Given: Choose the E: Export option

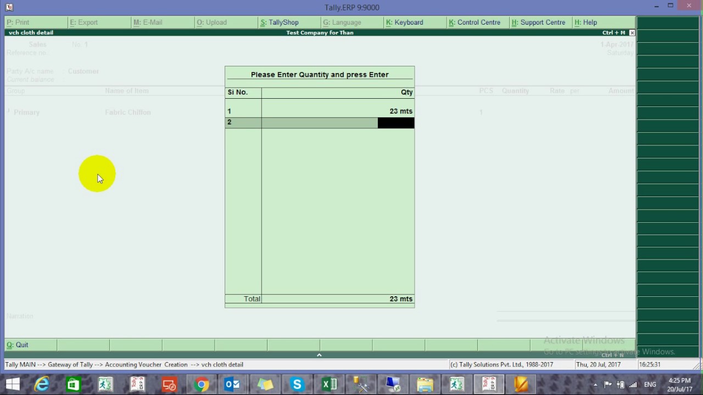Looking at the screenshot, I should pos(99,22).
